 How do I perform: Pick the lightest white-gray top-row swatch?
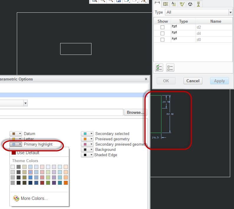tap(13, 167)
